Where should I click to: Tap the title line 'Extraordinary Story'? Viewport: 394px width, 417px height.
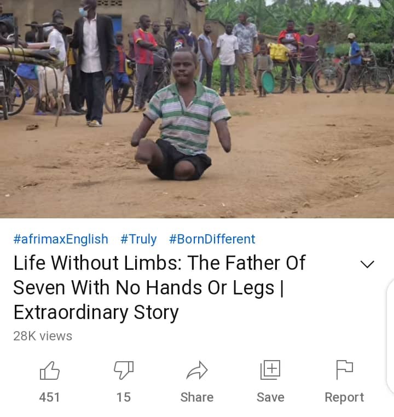pyautogui.click(x=96, y=313)
